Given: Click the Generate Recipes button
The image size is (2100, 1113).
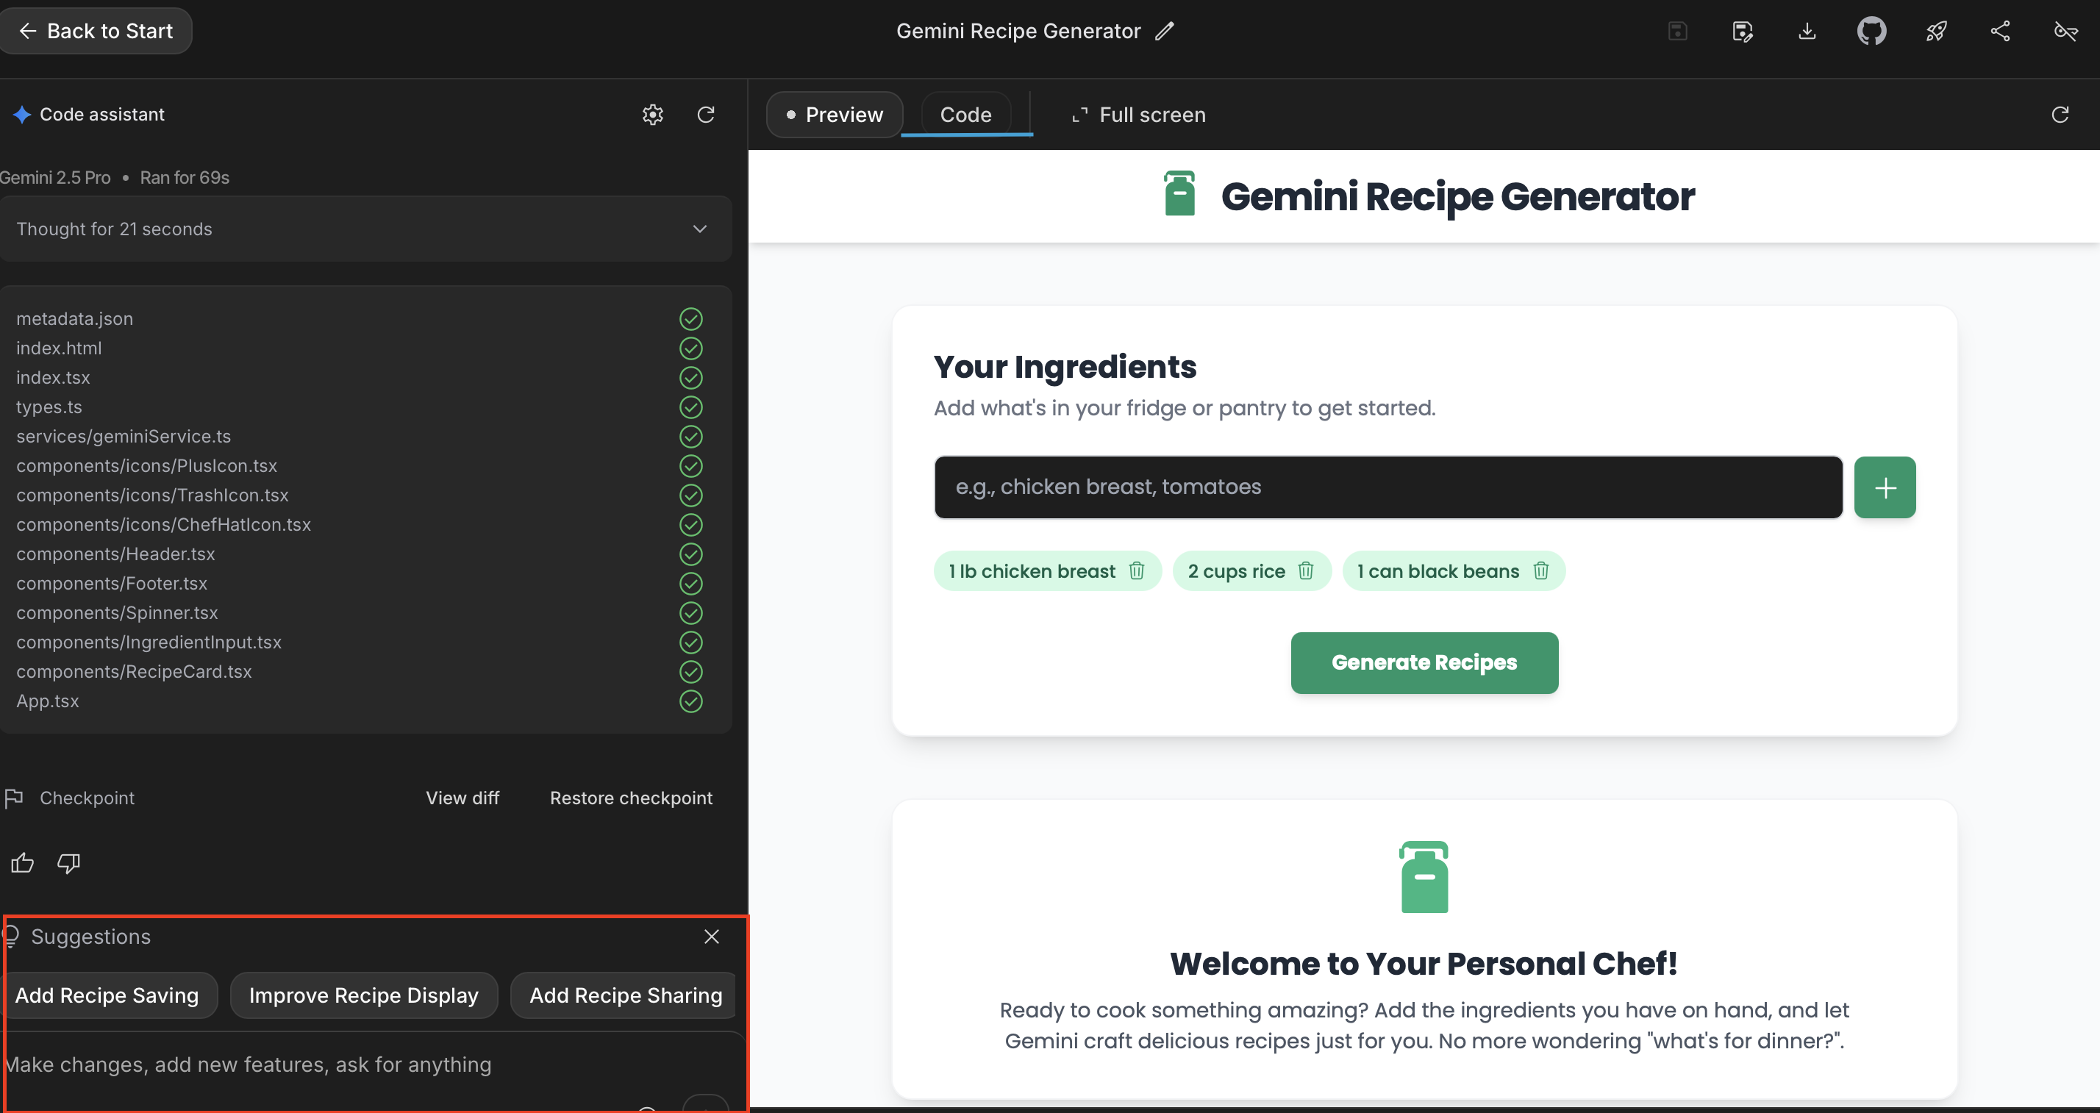Looking at the screenshot, I should [1424, 662].
